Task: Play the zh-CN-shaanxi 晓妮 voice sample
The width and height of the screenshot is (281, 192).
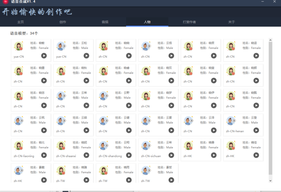Action: 86,155
